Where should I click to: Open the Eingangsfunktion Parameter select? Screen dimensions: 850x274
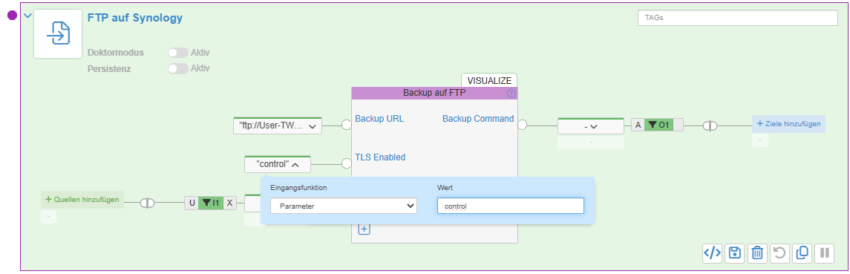344,206
